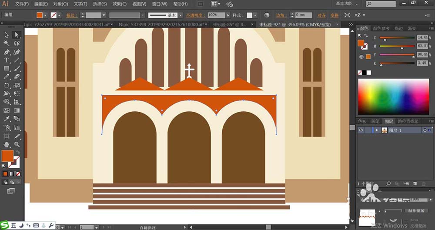Click the Eyedropper tool
435x230 pixels.
click(7, 119)
